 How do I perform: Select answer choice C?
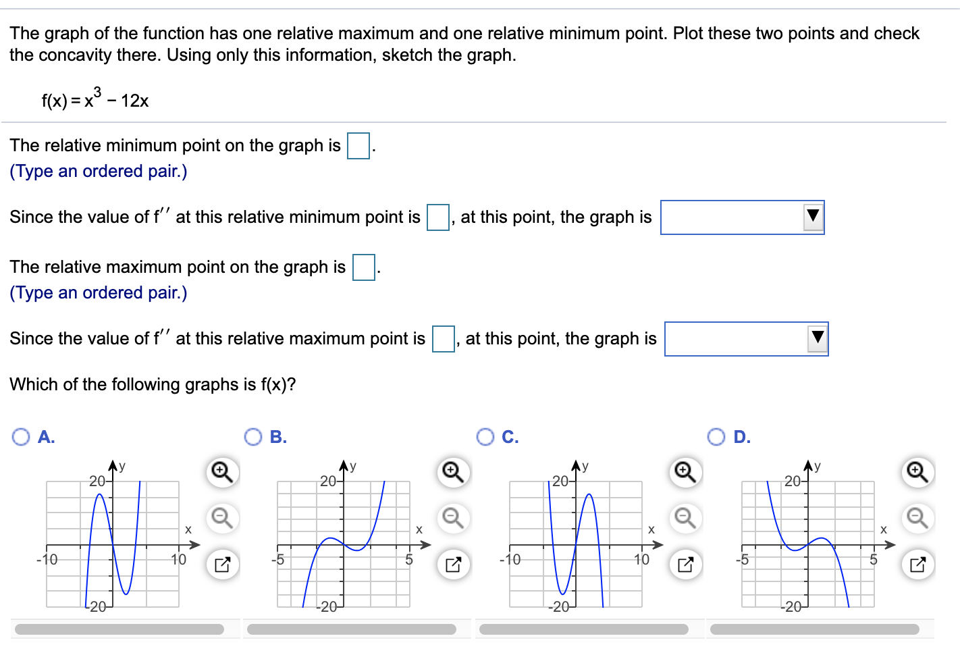pos(486,437)
